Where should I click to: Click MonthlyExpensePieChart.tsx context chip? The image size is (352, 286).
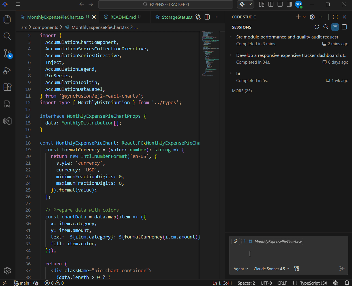pyautogui.click(x=272, y=241)
